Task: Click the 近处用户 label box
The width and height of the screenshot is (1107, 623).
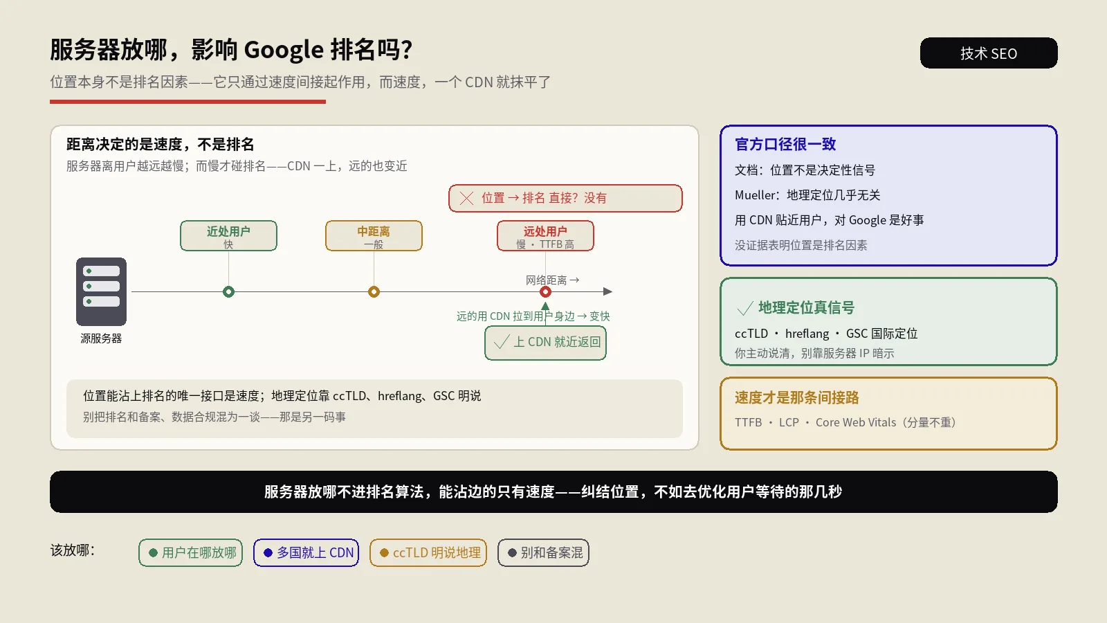Action: point(228,236)
